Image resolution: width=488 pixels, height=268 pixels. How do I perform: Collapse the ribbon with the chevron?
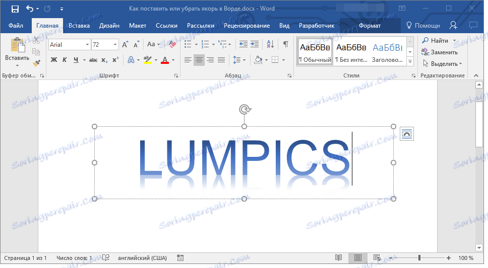coord(476,75)
